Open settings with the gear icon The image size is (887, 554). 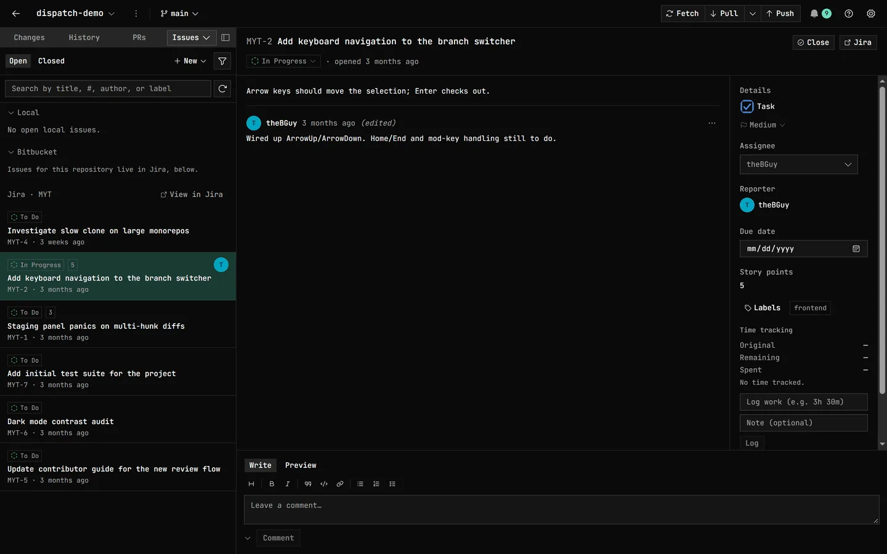[x=871, y=14]
